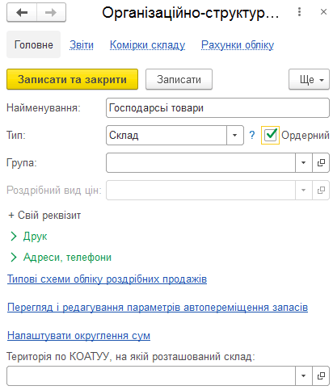
Task: Click into the Територія по КОАТУУ input field
Action: 151,375
